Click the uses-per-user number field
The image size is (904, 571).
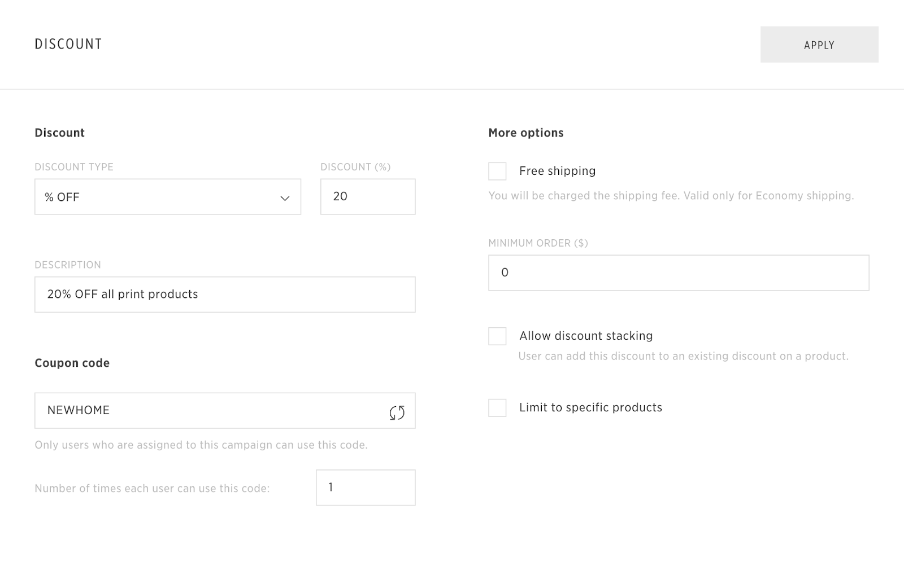[365, 487]
